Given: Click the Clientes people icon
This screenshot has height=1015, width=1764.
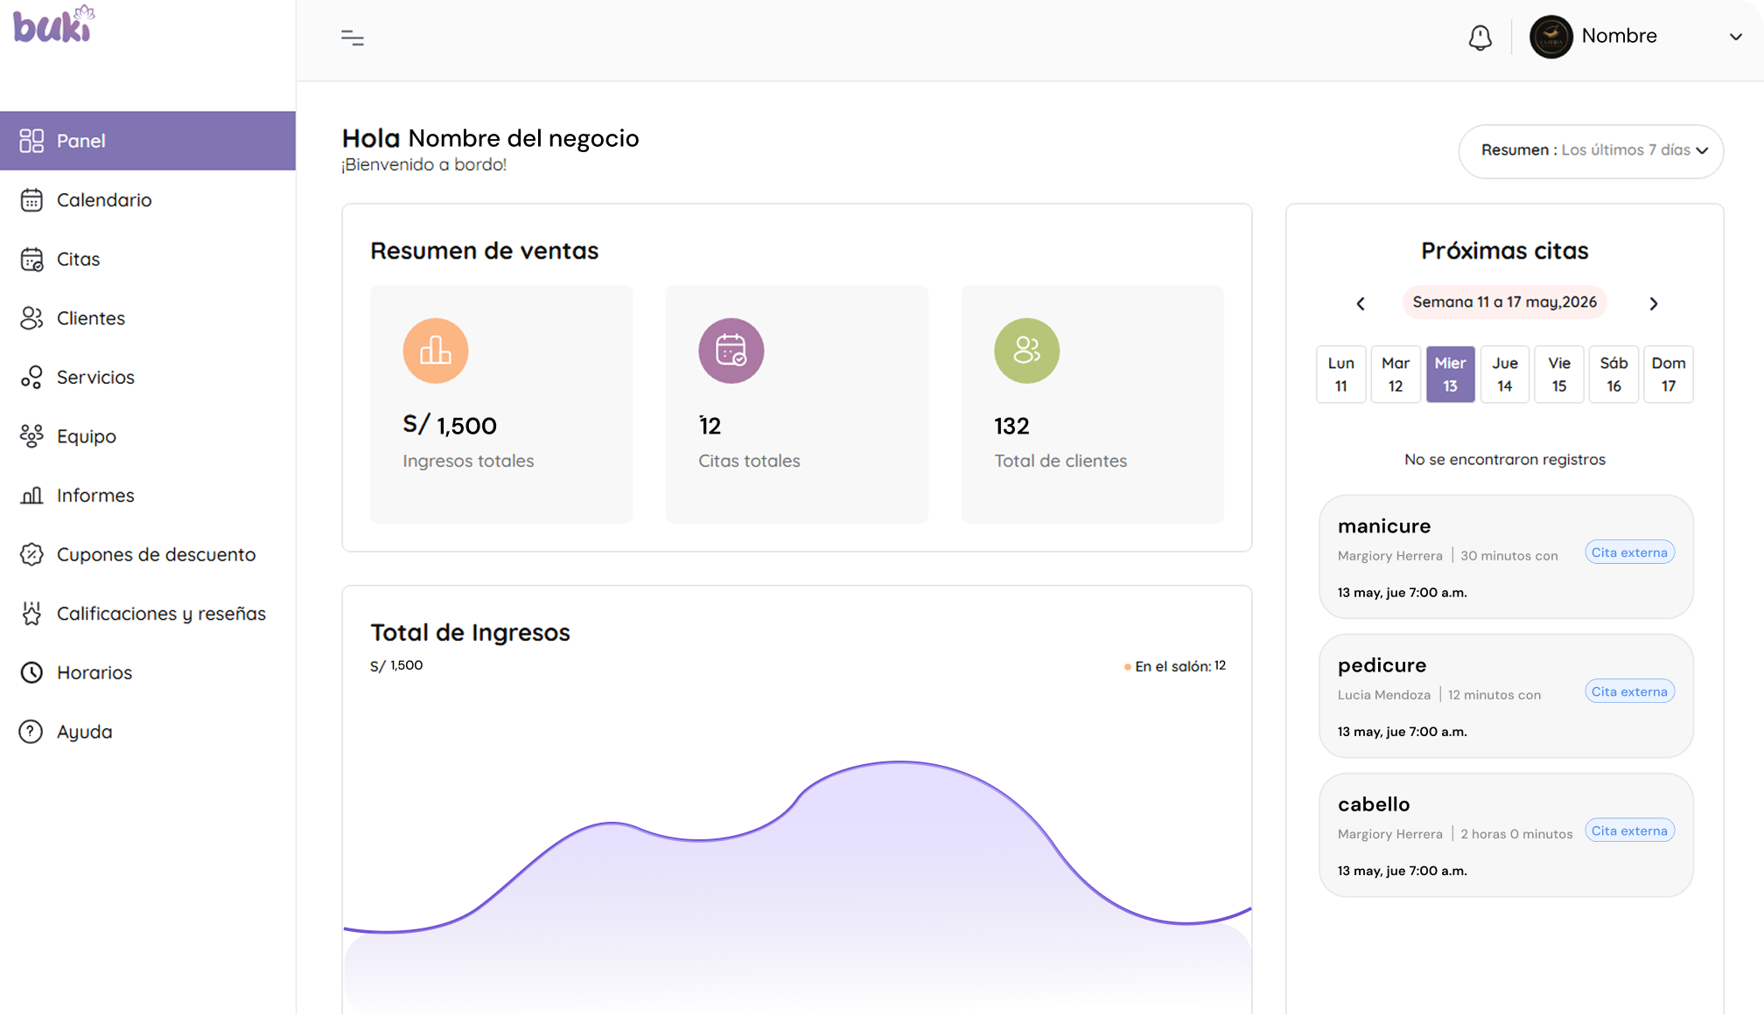Looking at the screenshot, I should coord(31,318).
